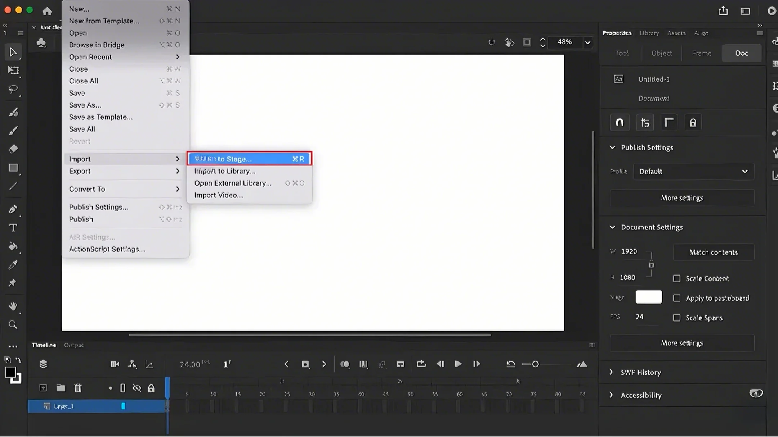778x437 pixels.
Task: Open the stage zoom percentage dropdown
Action: (x=587, y=42)
